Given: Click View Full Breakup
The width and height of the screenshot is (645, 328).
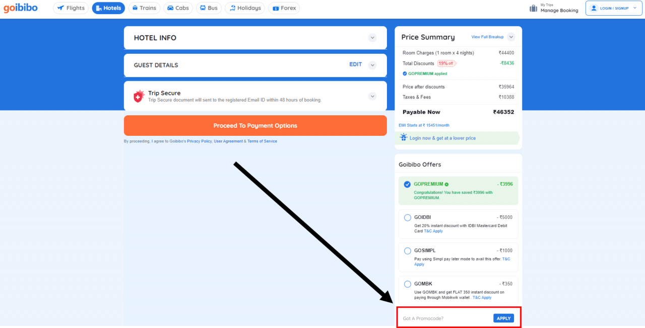Looking at the screenshot, I should click(x=487, y=37).
